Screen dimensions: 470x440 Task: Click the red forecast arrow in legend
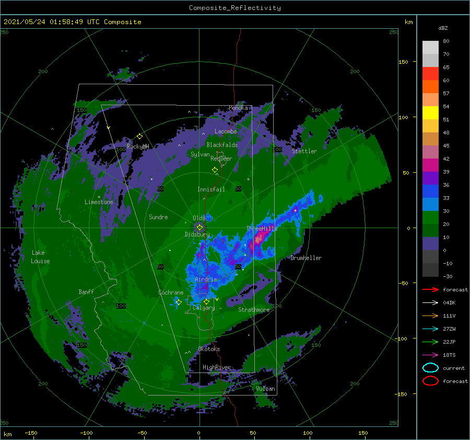click(430, 289)
